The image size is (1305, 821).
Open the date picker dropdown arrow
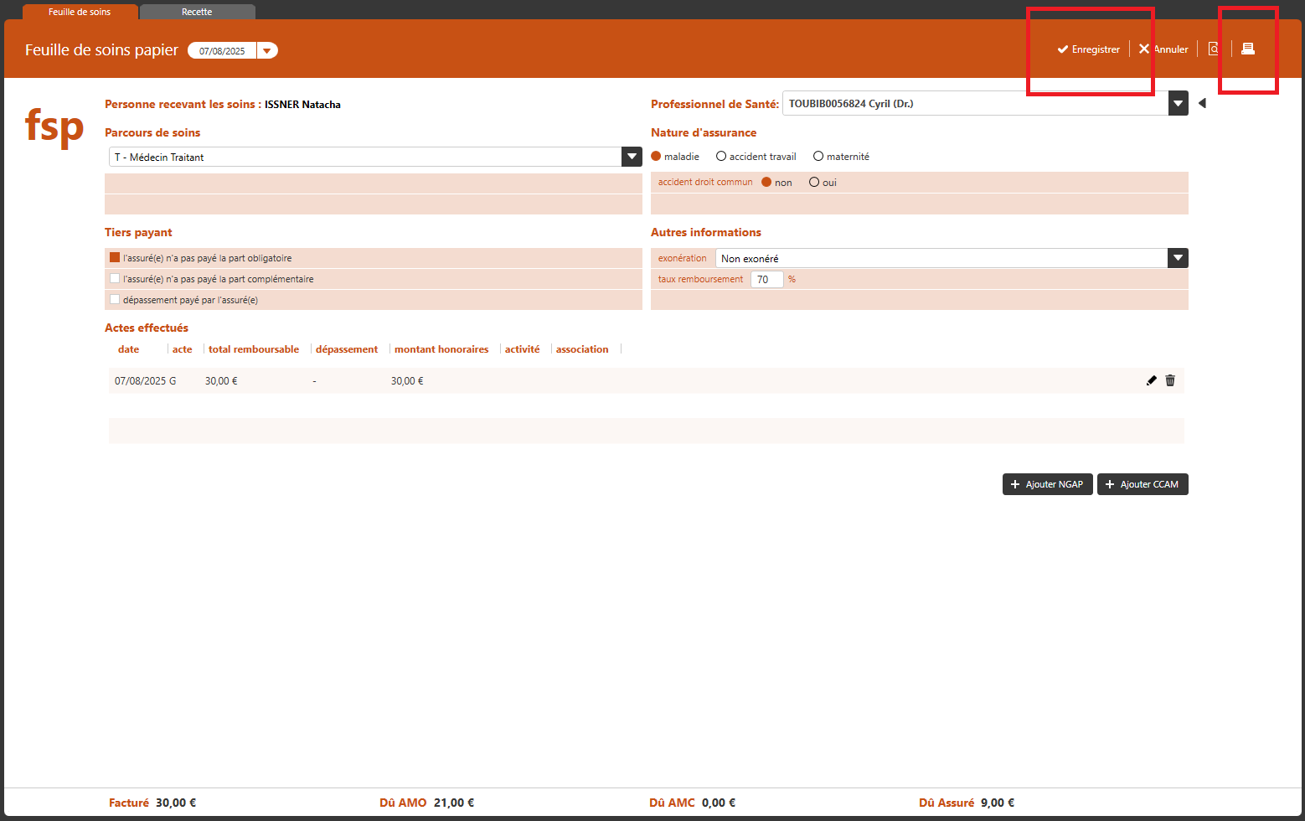267,50
